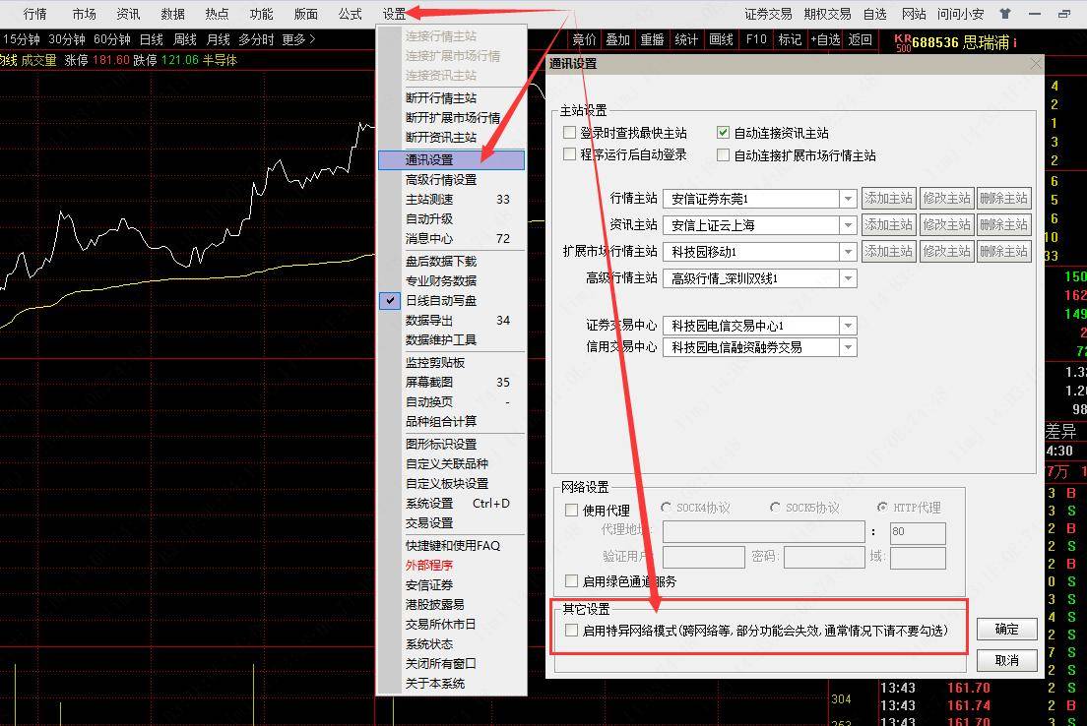Expand 扩展市场行情主站 dropdown 科技园移动1

coord(848,252)
